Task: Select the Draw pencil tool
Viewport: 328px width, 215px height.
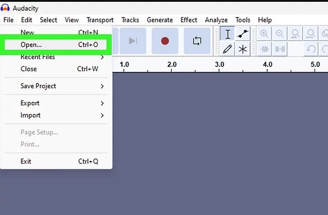Action: click(x=228, y=49)
